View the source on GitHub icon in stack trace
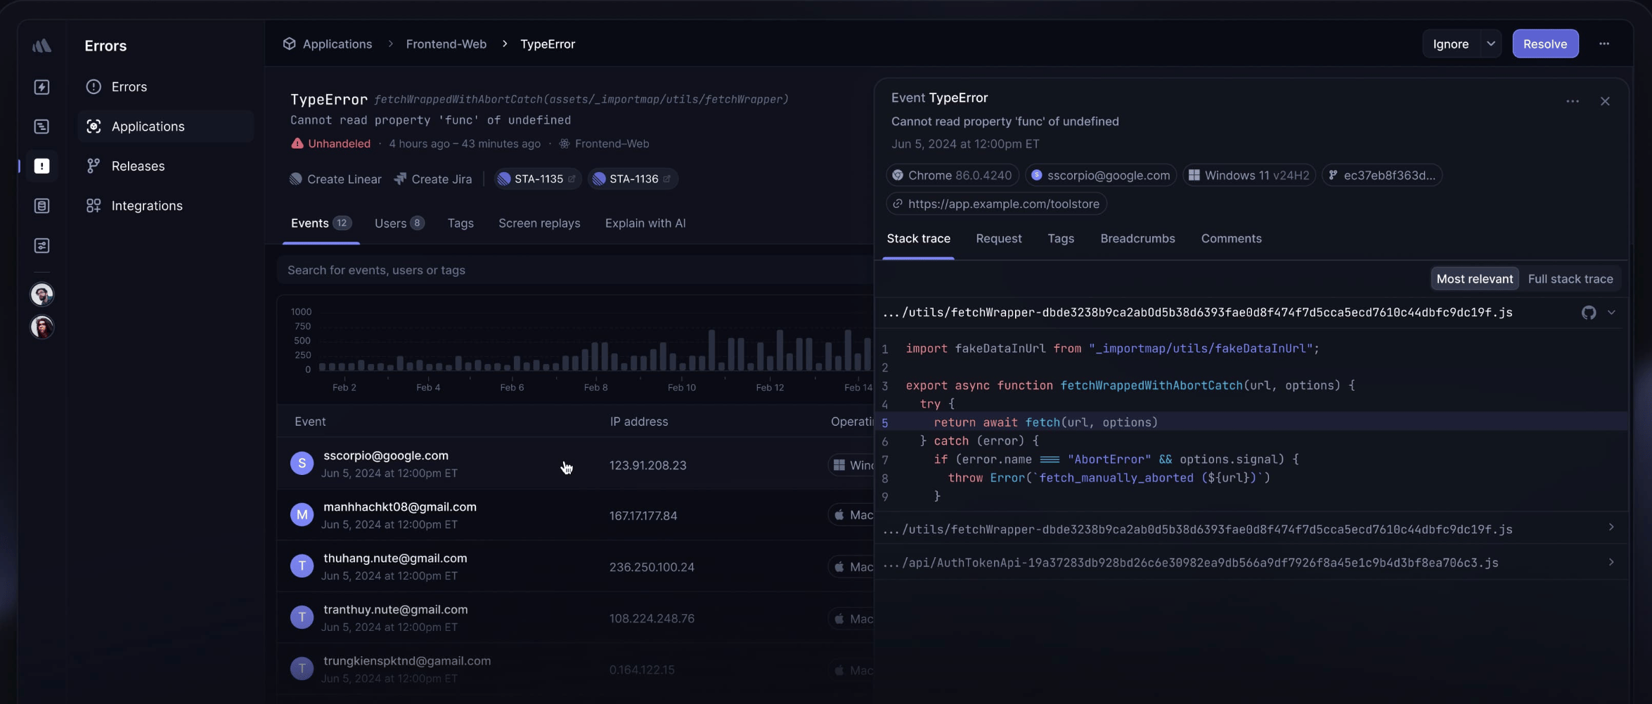Screen dimensions: 1652x704 (1589, 313)
